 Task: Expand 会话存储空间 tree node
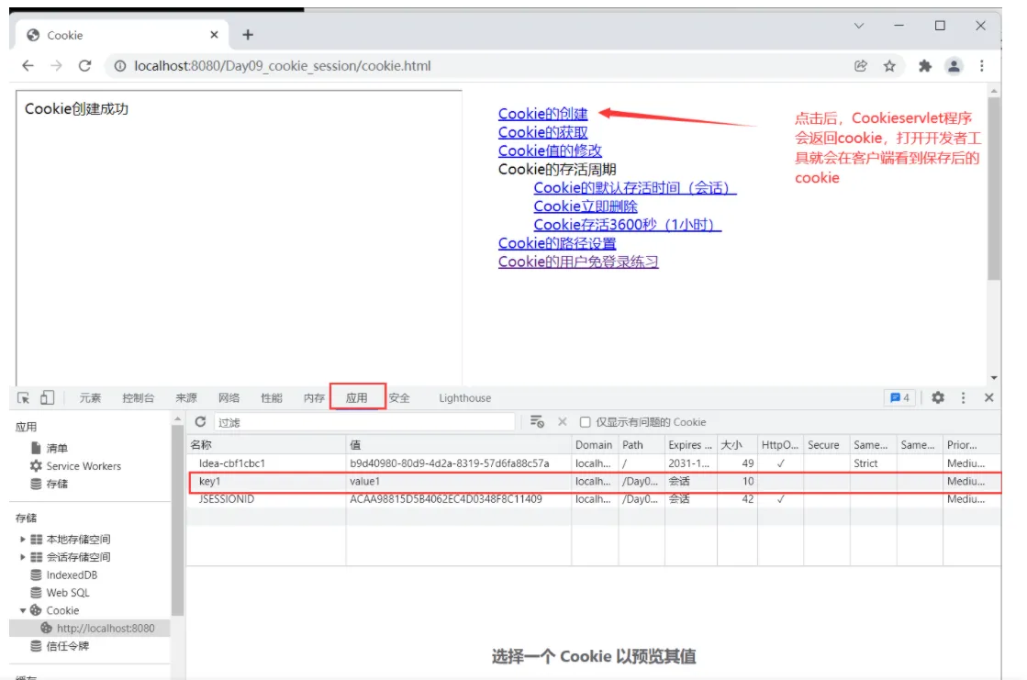point(22,557)
